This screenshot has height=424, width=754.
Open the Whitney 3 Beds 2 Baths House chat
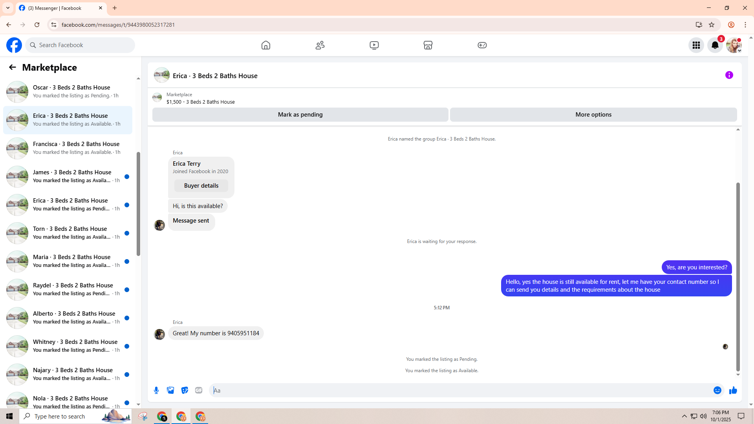68,346
